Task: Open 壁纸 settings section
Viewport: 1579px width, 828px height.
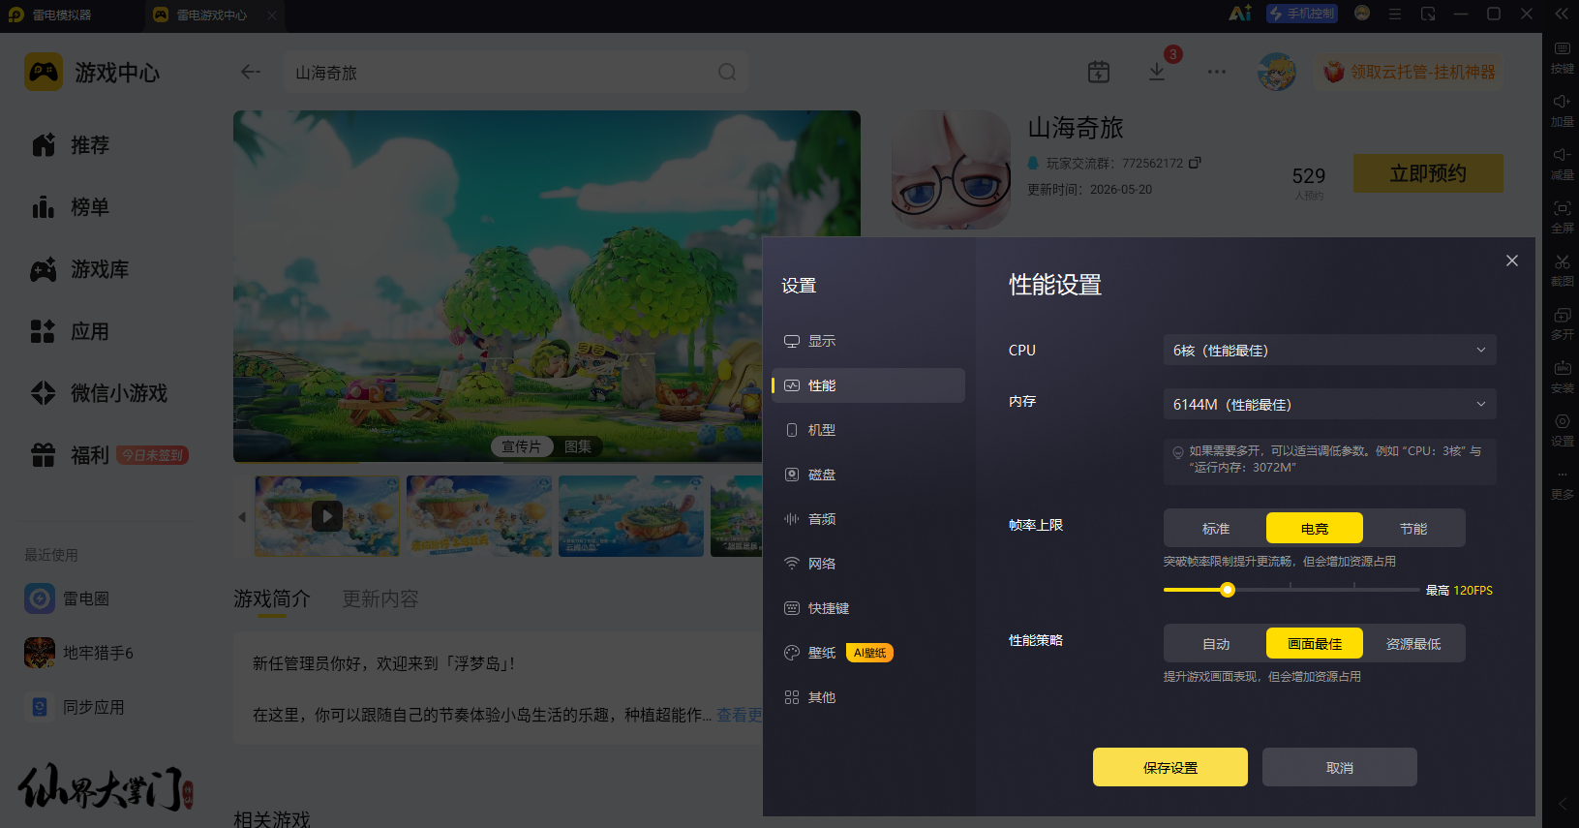Action: pyautogui.click(x=868, y=653)
